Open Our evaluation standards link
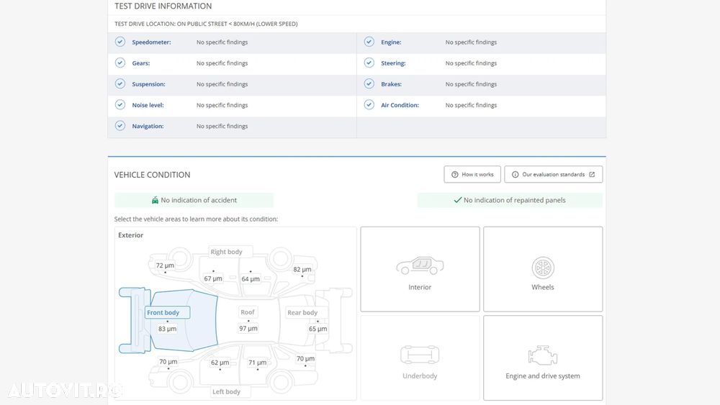 (553, 175)
